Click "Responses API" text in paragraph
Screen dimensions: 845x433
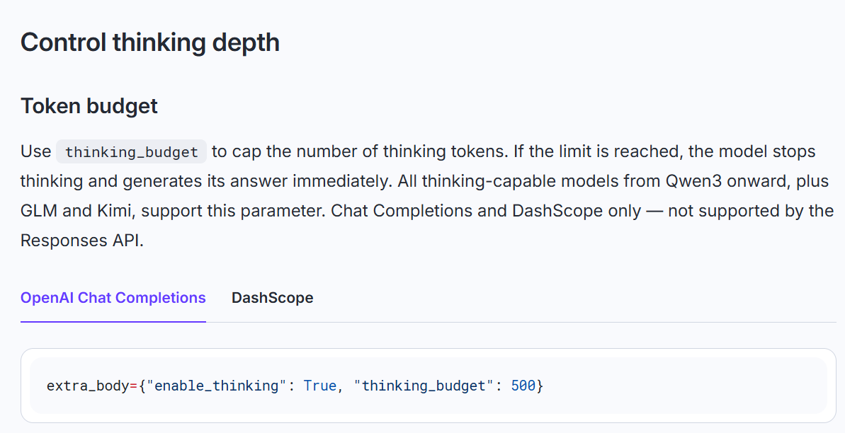(x=81, y=240)
